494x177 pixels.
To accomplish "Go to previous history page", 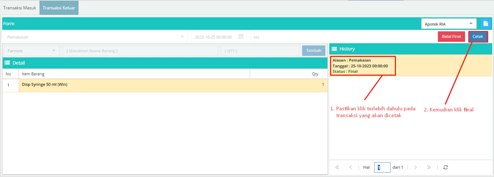I will [x=350, y=167].
